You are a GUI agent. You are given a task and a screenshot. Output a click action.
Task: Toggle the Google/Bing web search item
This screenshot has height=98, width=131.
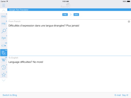click(4, 45)
